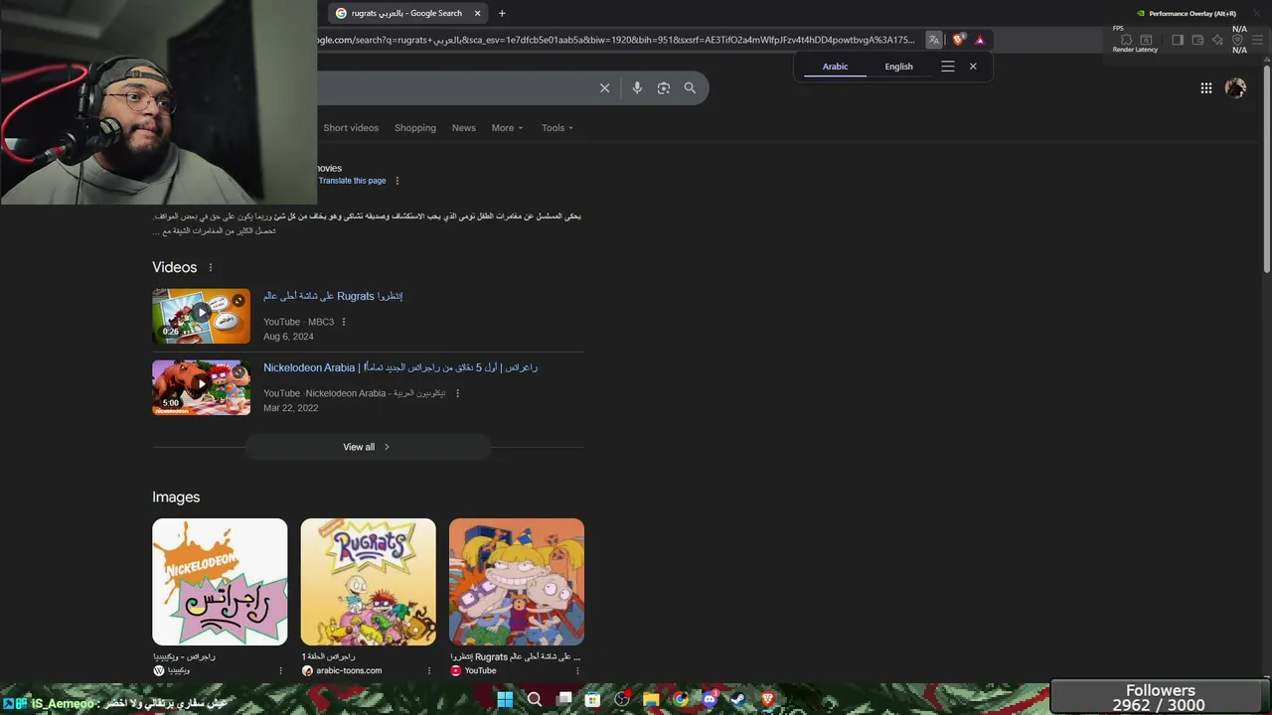This screenshot has height=715, width=1272.
Task: Open the Nickelodeon Arabia result options menu
Action: click(x=457, y=393)
